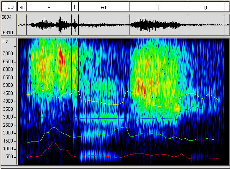Click the Hz axis unit label
Image resolution: width=230 pixels, height=169 pixels.
pos(5,41)
